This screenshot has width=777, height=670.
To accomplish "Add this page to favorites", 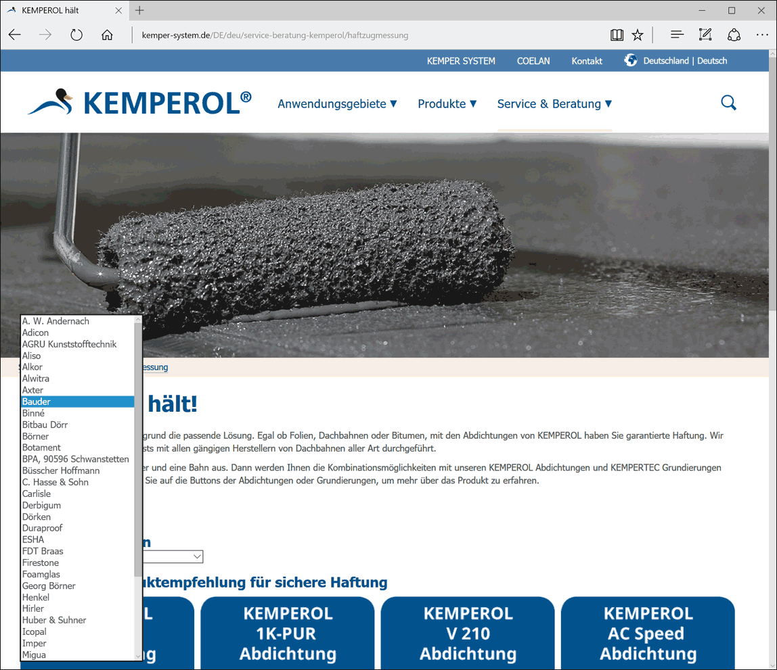I will [638, 34].
